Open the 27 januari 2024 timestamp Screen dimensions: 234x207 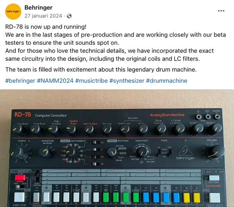(43, 16)
